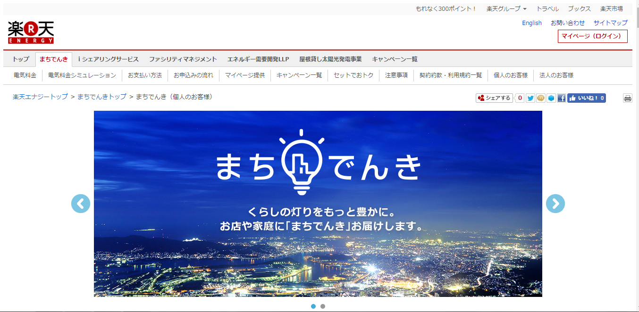Viewport: 639px width, 312px height.
Task: Share page on Twitter
Action: tap(530, 98)
